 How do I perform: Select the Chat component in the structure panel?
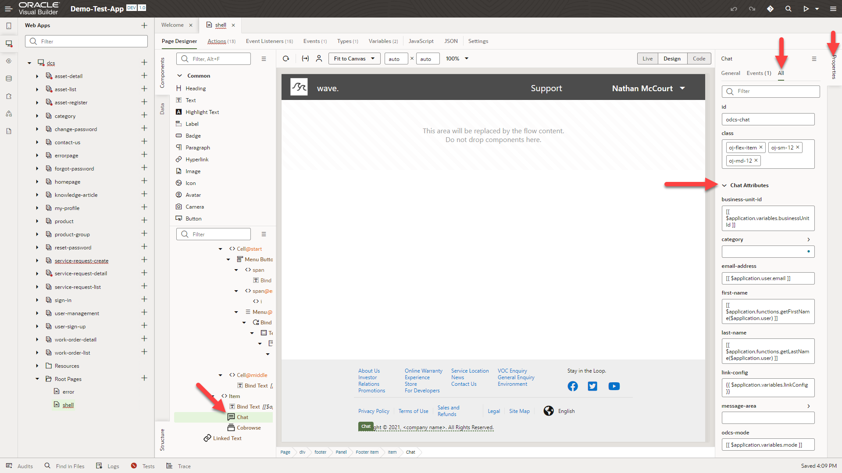tap(241, 417)
